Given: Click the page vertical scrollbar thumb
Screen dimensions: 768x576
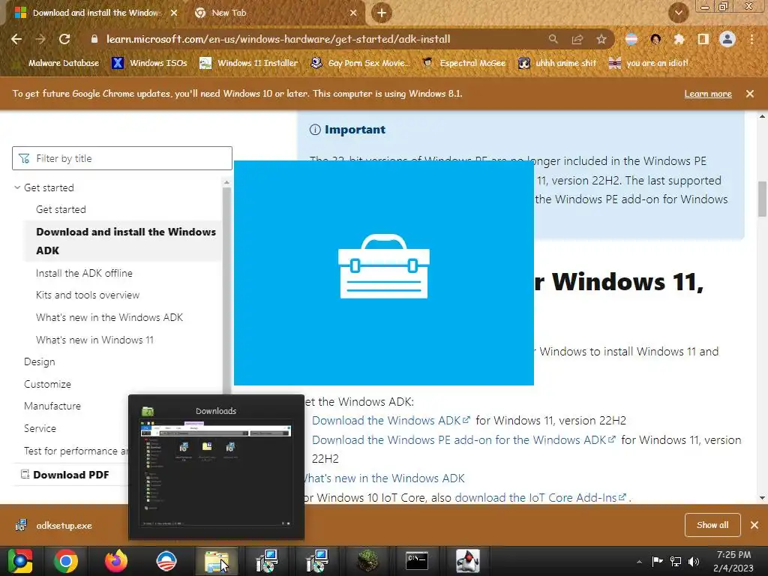Looking at the screenshot, I should click(x=762, y=199).
